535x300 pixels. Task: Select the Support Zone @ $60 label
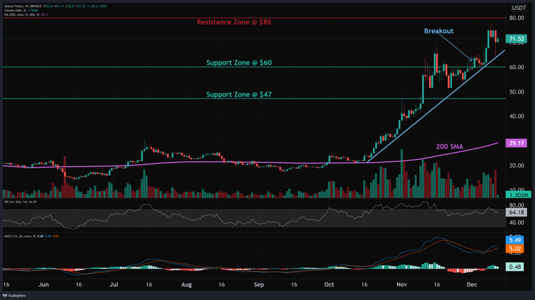[x=239, y=63]
